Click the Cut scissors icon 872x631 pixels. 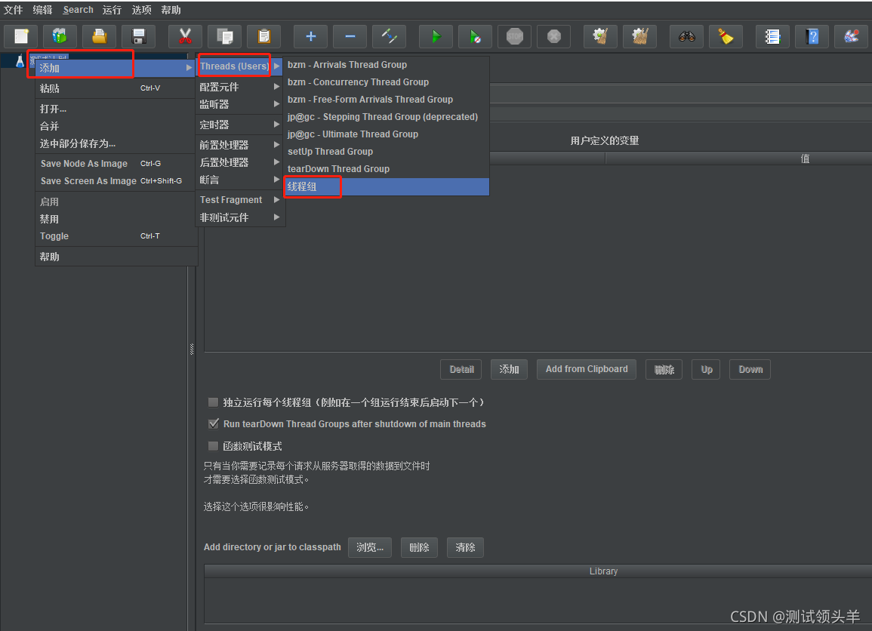click(x=185, y=37)
